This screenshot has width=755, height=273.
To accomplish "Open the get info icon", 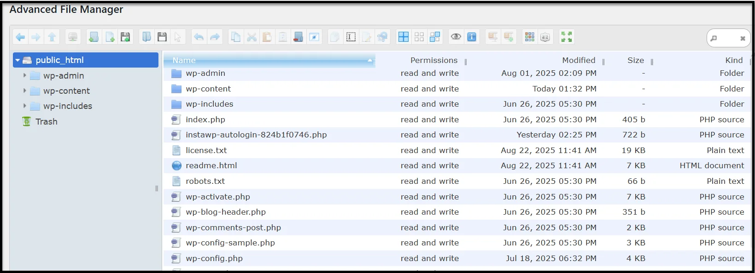I will (x=472, y=37).
